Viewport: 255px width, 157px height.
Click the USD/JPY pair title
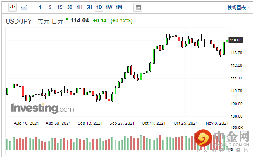[18, 21]
